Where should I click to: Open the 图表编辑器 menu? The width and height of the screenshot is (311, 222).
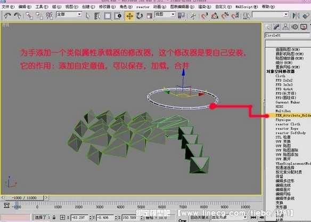coord(182,7)
